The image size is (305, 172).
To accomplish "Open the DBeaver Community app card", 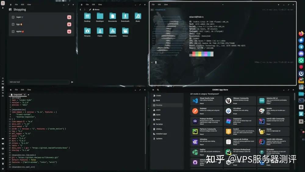I will coord(240,101).
